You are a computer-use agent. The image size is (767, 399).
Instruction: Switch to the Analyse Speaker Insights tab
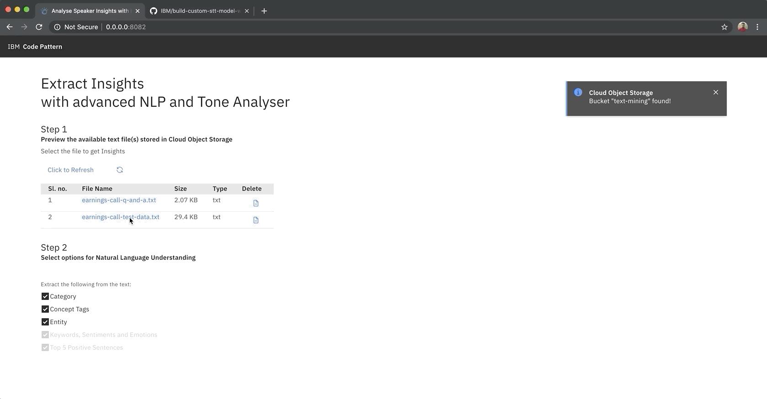pyautogui.click(x=90, y=11)
